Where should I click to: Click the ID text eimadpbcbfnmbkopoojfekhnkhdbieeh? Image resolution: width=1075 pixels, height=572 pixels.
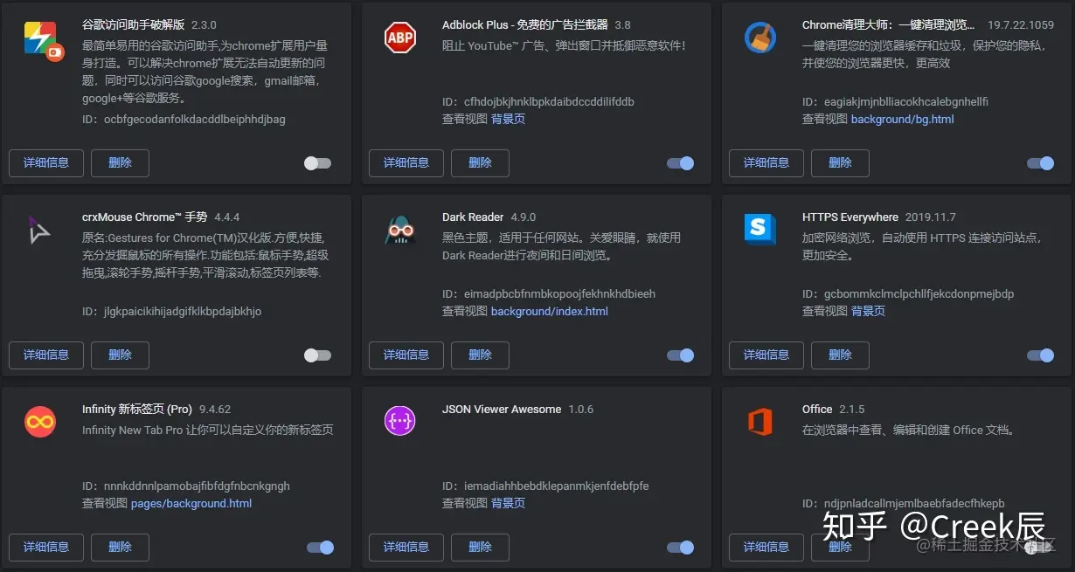pos(559,293)
